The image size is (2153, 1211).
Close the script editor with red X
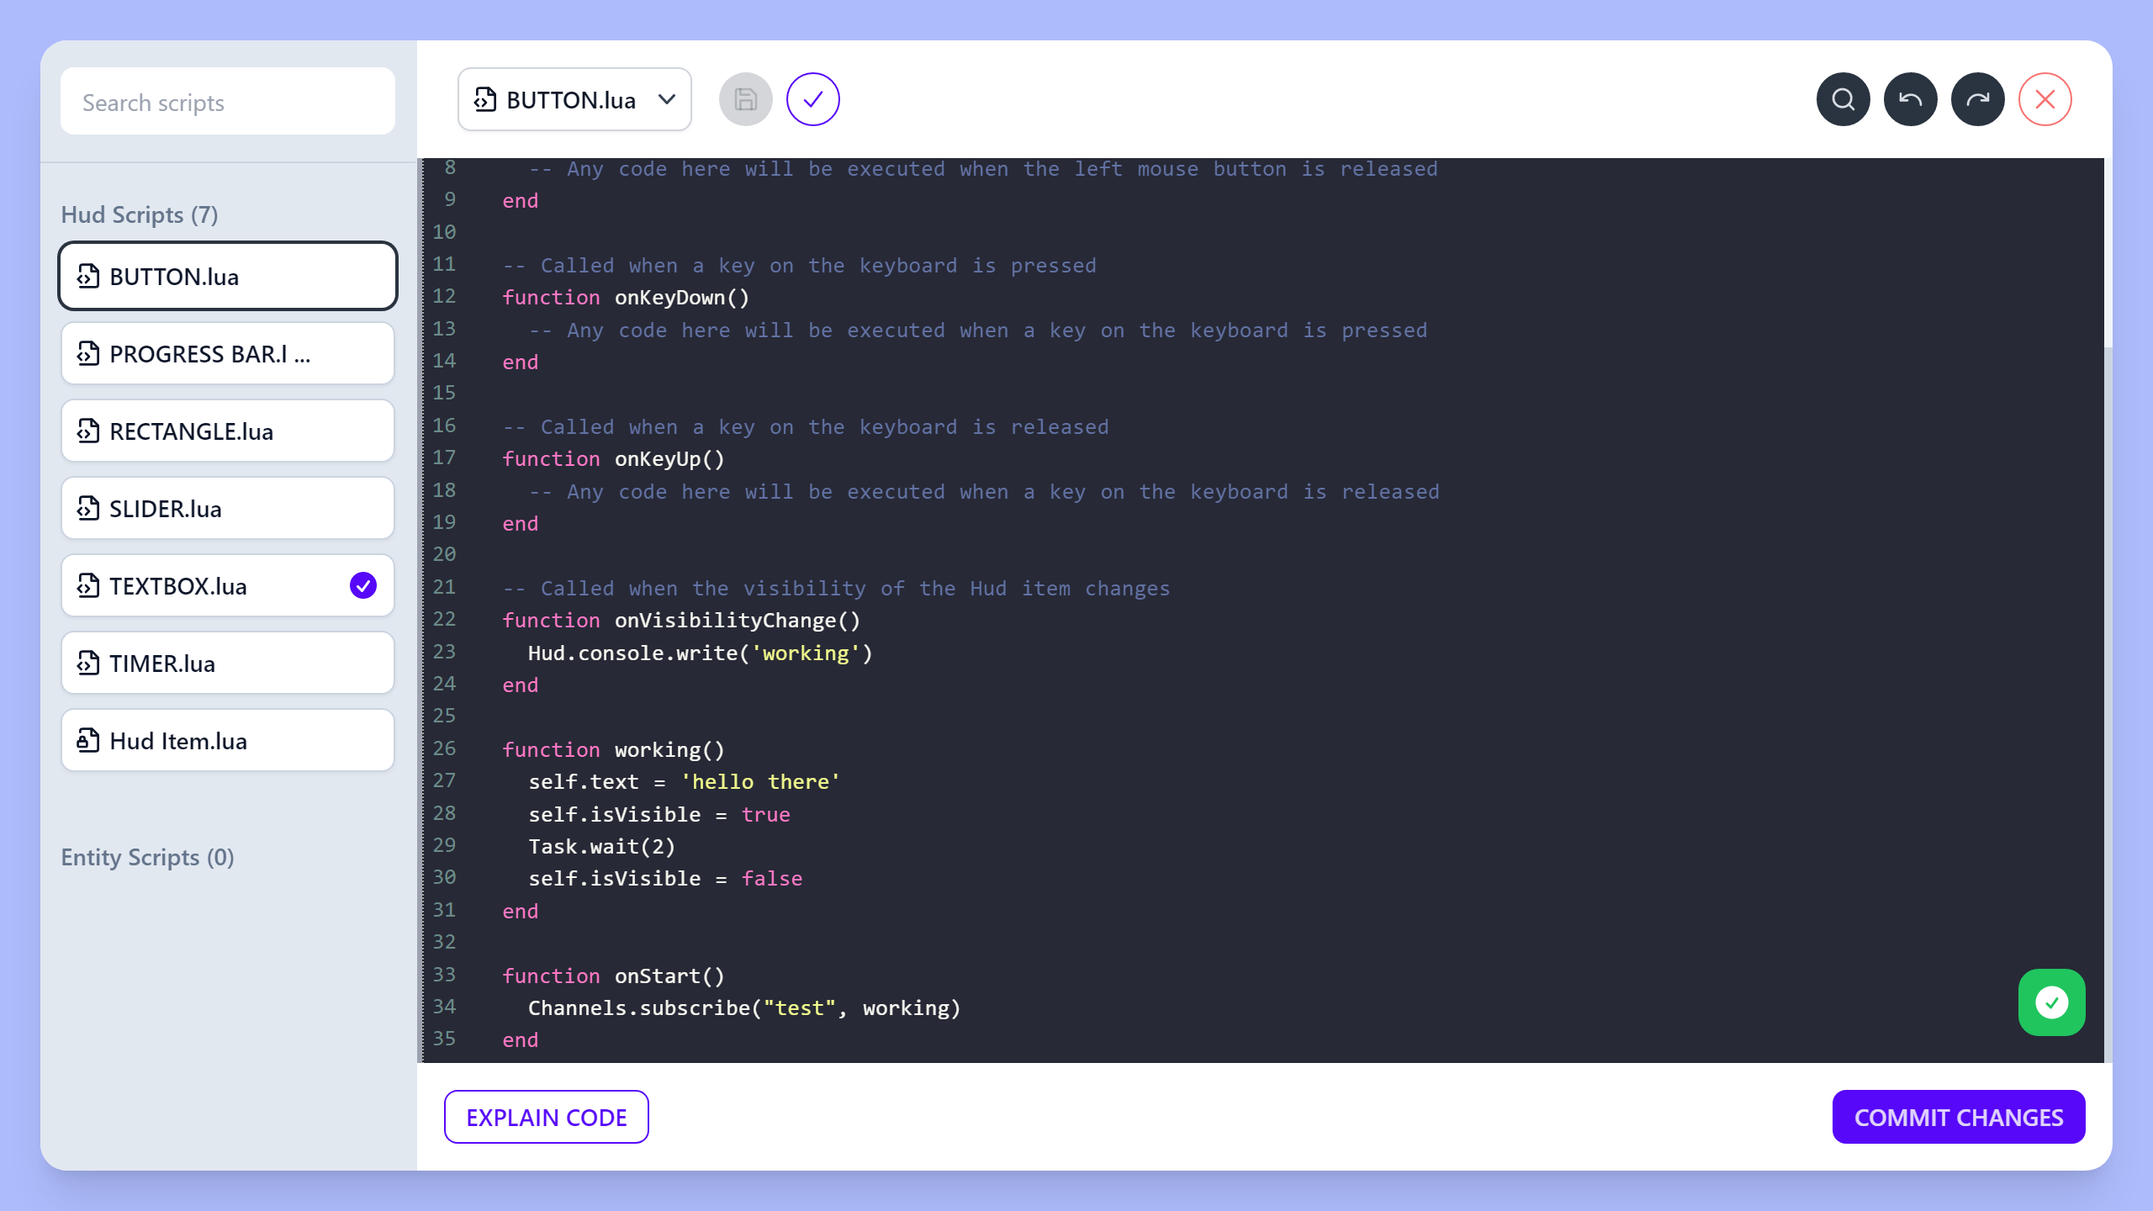click(2045, 99)
